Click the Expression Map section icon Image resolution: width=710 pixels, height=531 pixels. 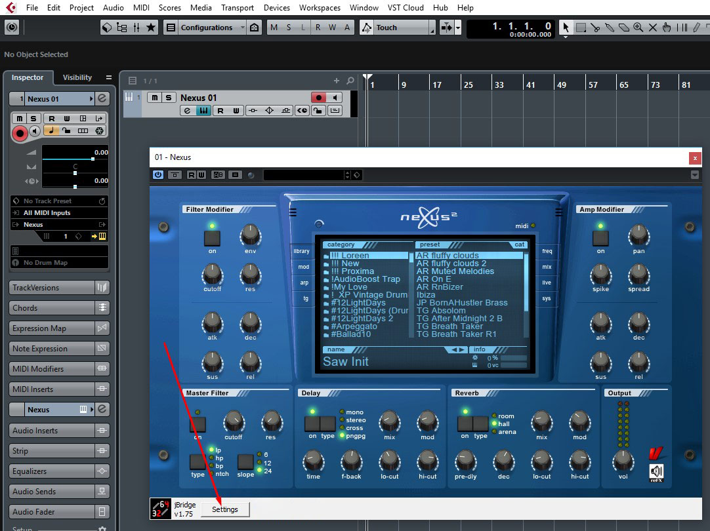coord(102,328)
